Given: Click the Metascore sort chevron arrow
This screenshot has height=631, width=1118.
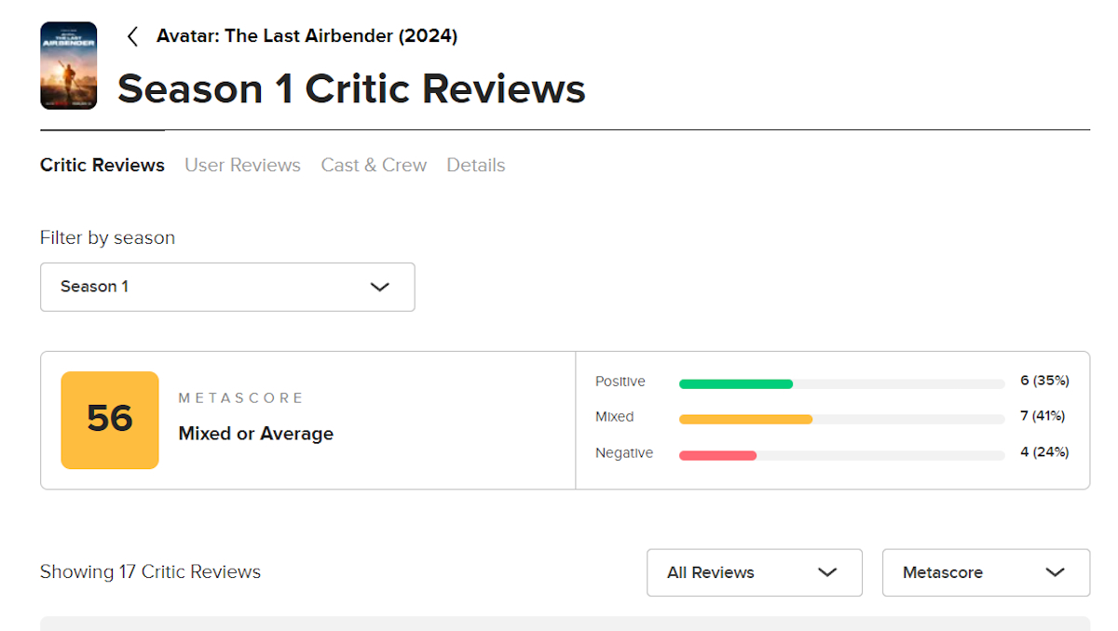Looking at the screenshot, I should 1055,572.
